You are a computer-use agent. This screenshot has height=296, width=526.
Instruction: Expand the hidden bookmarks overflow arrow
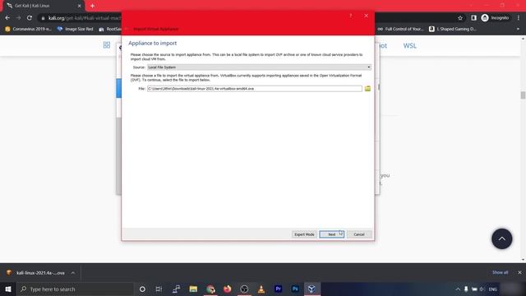(518, 29)
